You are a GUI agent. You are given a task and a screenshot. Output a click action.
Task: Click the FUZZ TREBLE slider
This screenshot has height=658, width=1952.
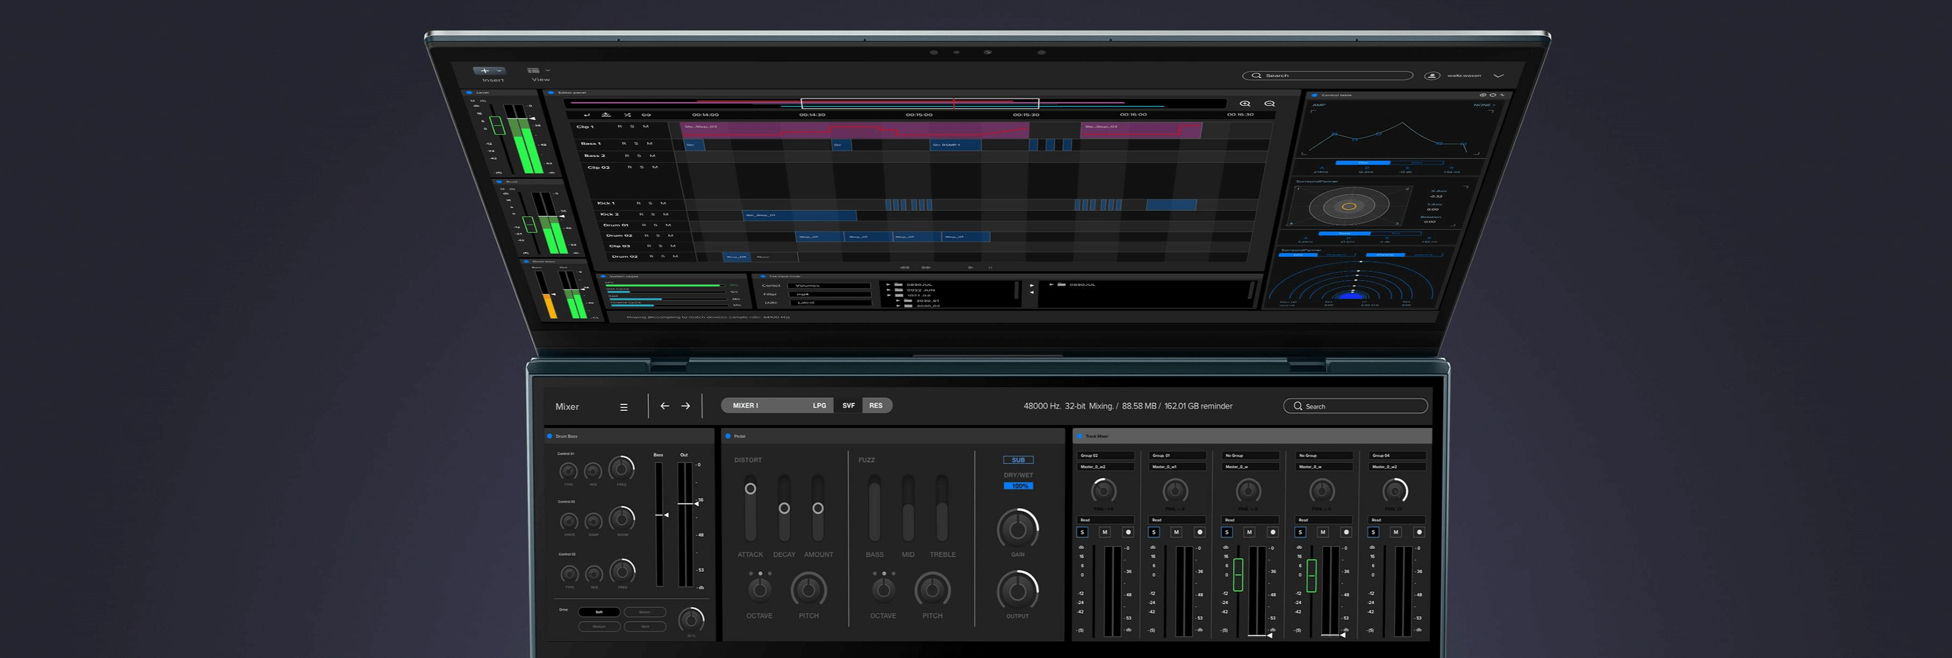click(942, 508)
